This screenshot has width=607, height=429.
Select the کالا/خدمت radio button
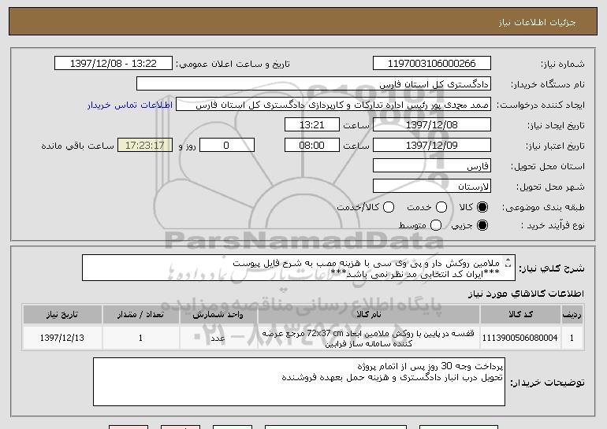[389, 207]
